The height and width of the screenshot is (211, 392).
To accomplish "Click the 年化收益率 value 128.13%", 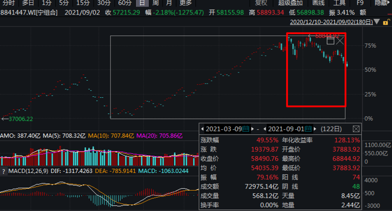I will tap(347, 140).
